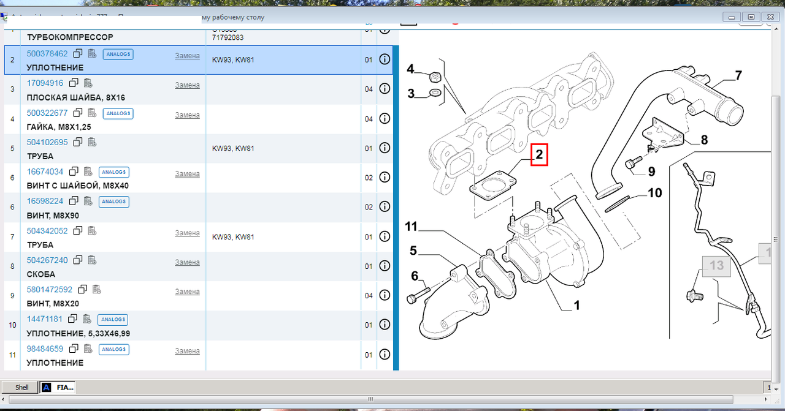Click clipboard icon next to 17094916
The height and width of the screenshot is (411, 785).
[87, 83]
